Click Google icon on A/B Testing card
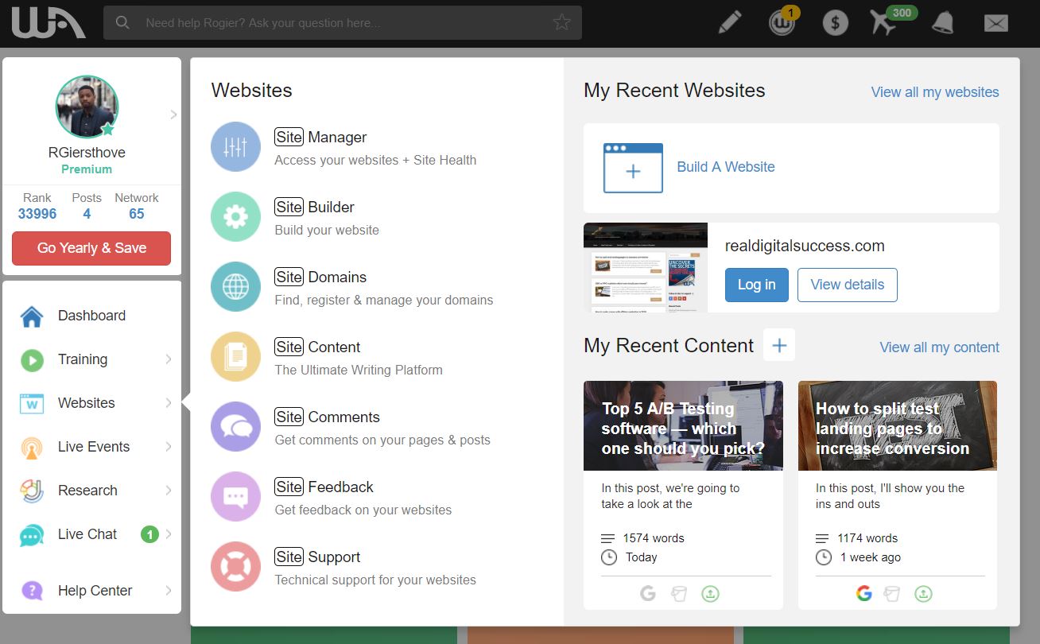The image size is (1040, 644). pos(648,593)
